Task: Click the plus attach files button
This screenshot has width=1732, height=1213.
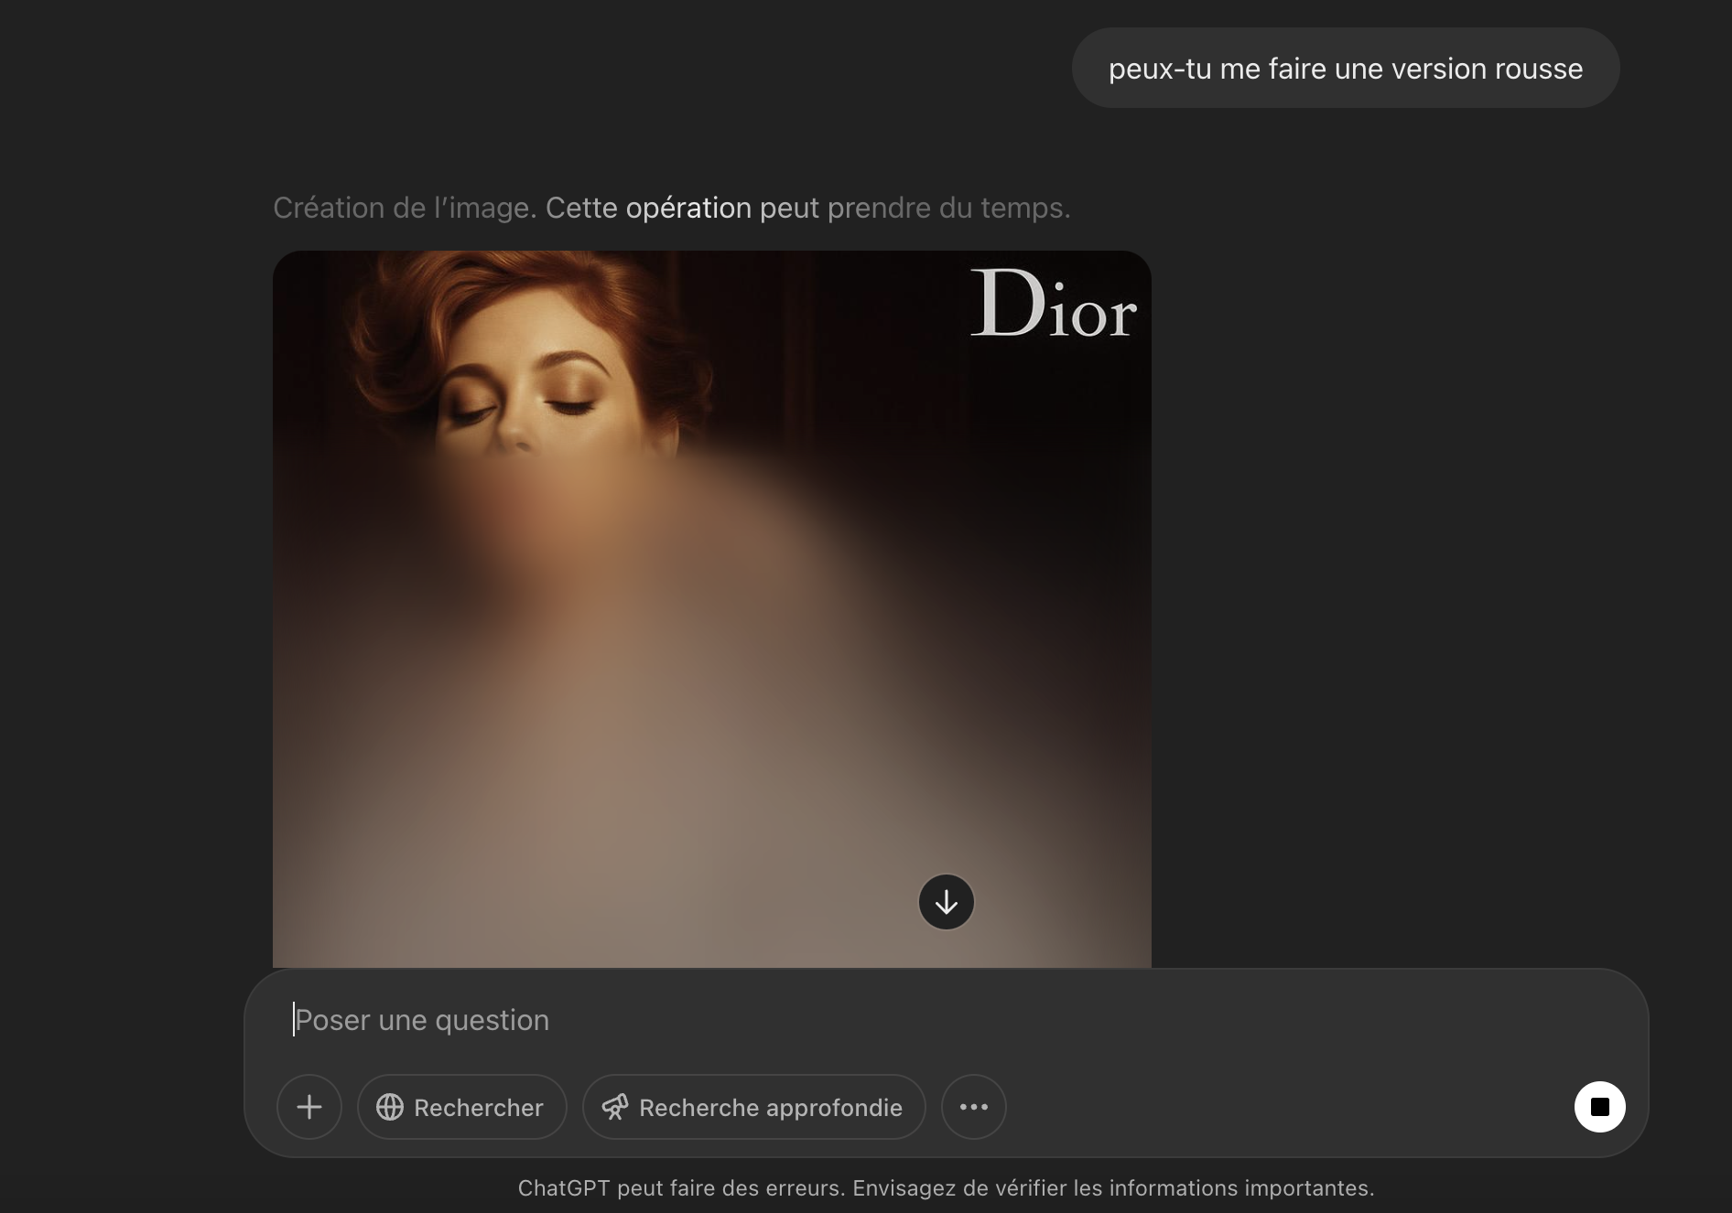Action: click(x=309, y=1107)
